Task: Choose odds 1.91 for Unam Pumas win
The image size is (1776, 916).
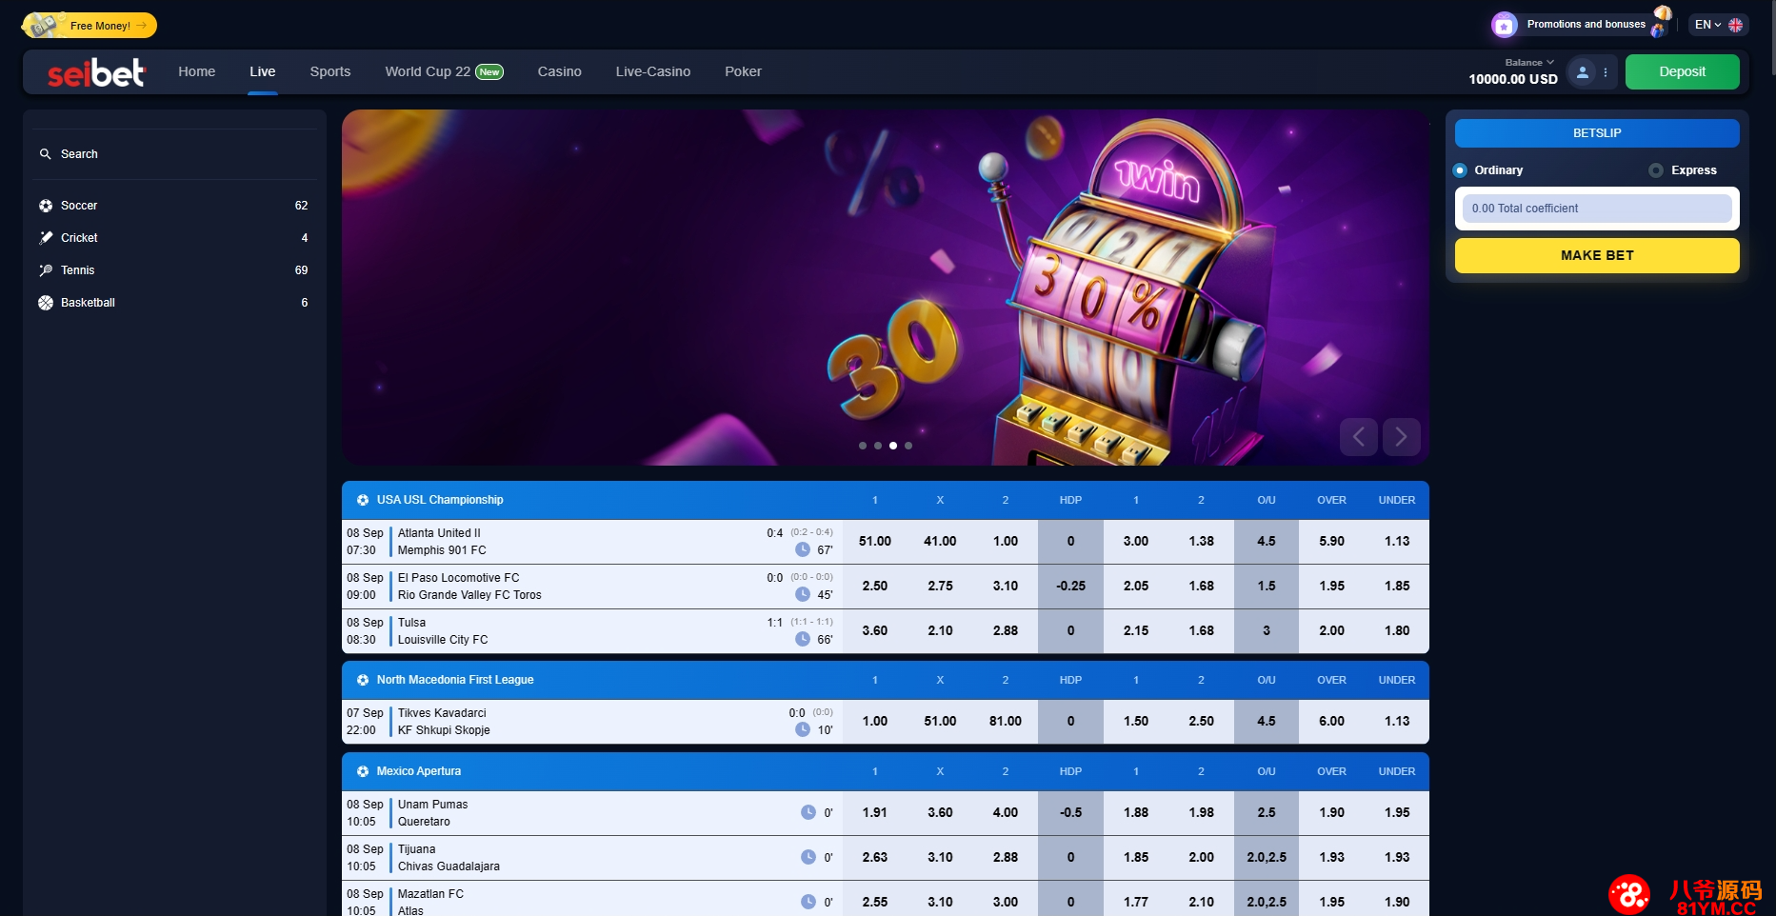Action: pos(875,813)
